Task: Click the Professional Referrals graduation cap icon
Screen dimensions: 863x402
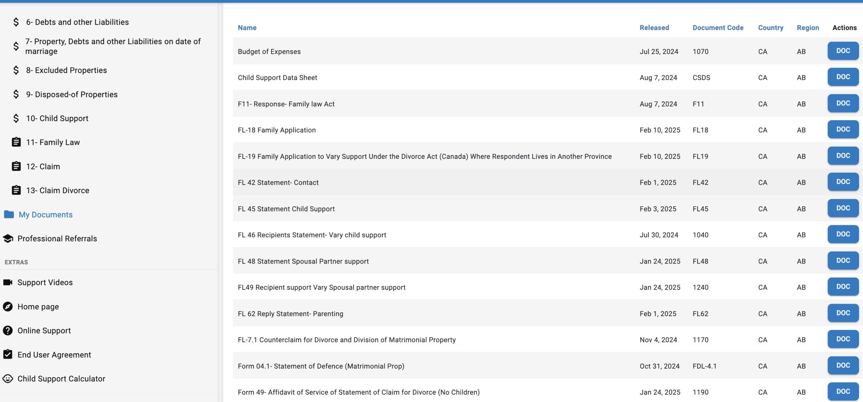Action: coord(8,238)
